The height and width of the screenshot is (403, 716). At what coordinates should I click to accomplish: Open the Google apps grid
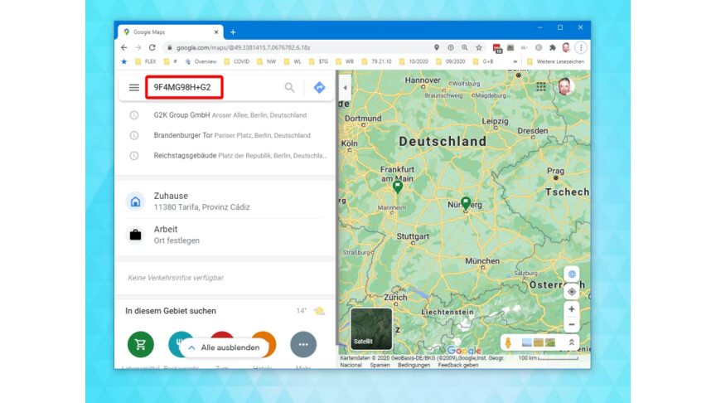tap(541, 87)
